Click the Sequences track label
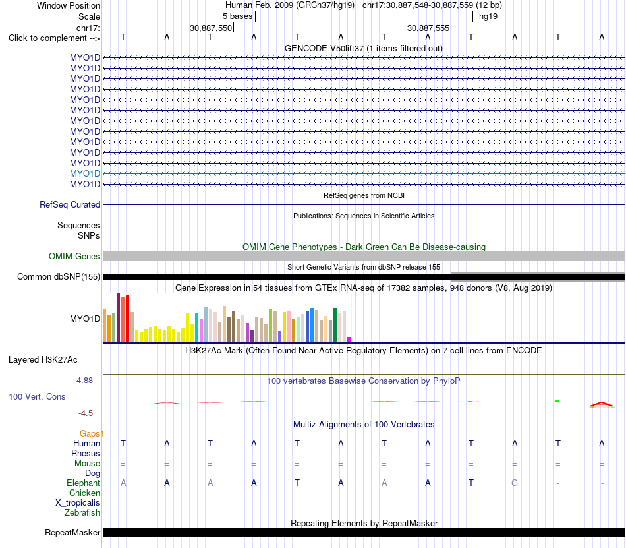Image resolution: width=626 pixels, height=548 pixels. pos(78,226)
